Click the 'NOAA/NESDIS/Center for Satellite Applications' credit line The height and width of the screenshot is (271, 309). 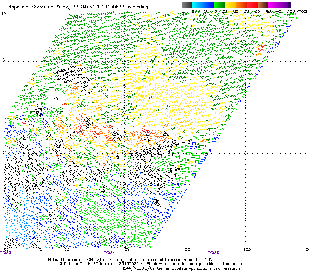click(180, 268)
